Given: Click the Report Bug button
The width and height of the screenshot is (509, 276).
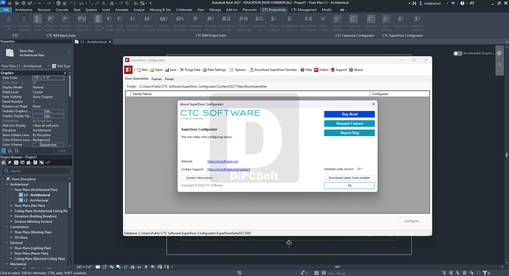Looking at the screenshot, I should (349, 133).
